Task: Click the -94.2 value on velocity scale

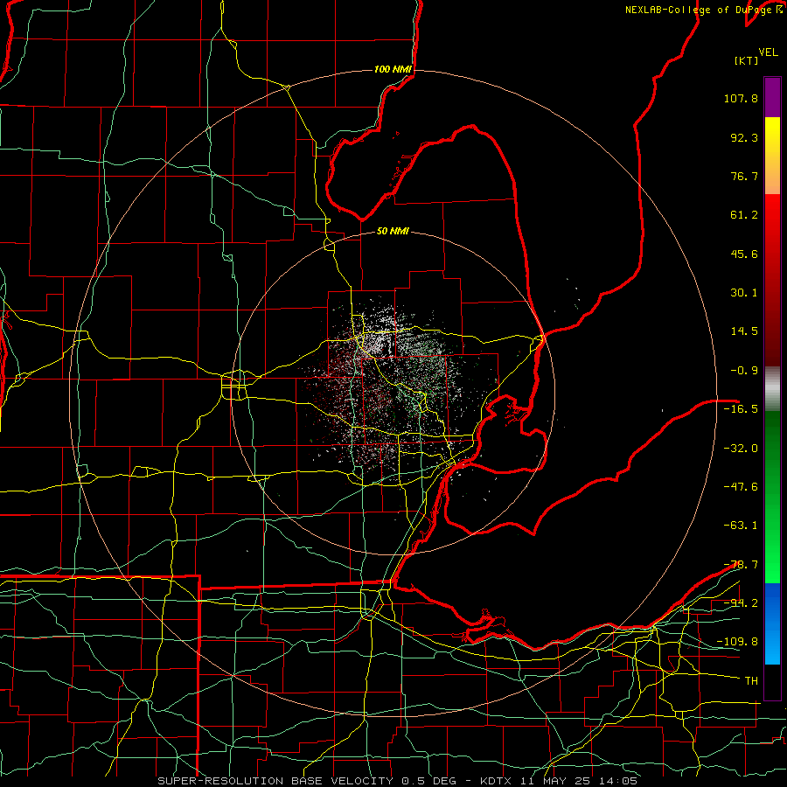Action: (741, 602)
